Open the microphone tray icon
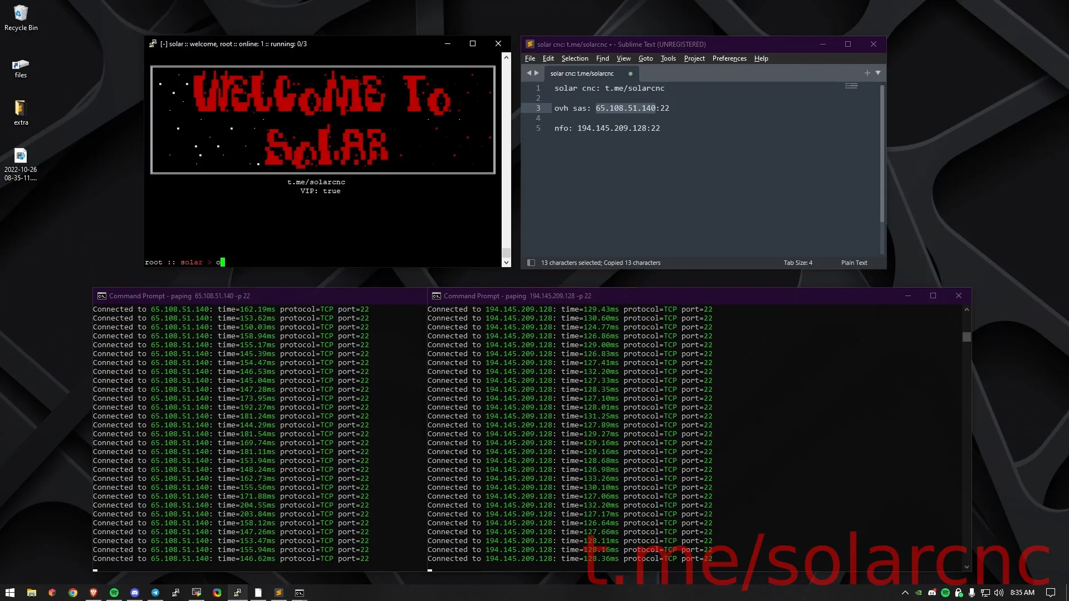This screenshot has width=1069, height=601. 972,593
